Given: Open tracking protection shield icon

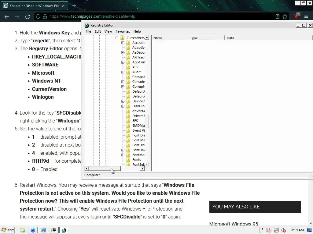Looking at the screenshot, I should pyautogui.click(x=38, y=16).
